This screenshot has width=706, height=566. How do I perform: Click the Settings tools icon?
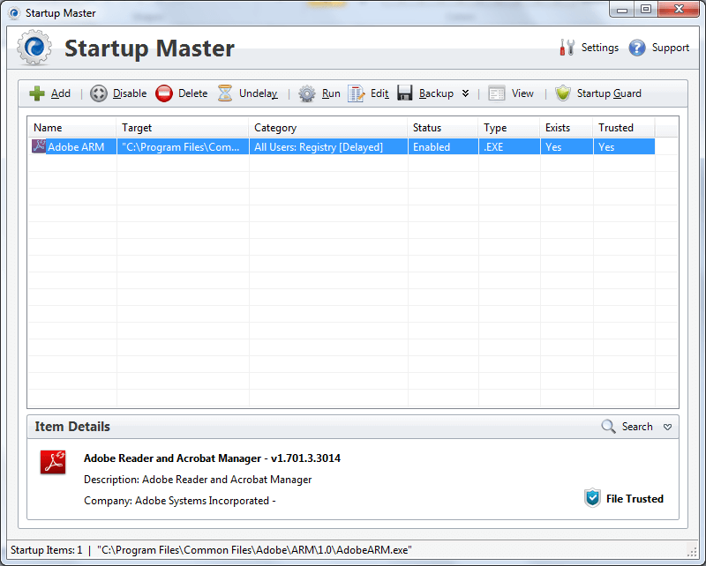pyautogui.click(x=567, y=48)
